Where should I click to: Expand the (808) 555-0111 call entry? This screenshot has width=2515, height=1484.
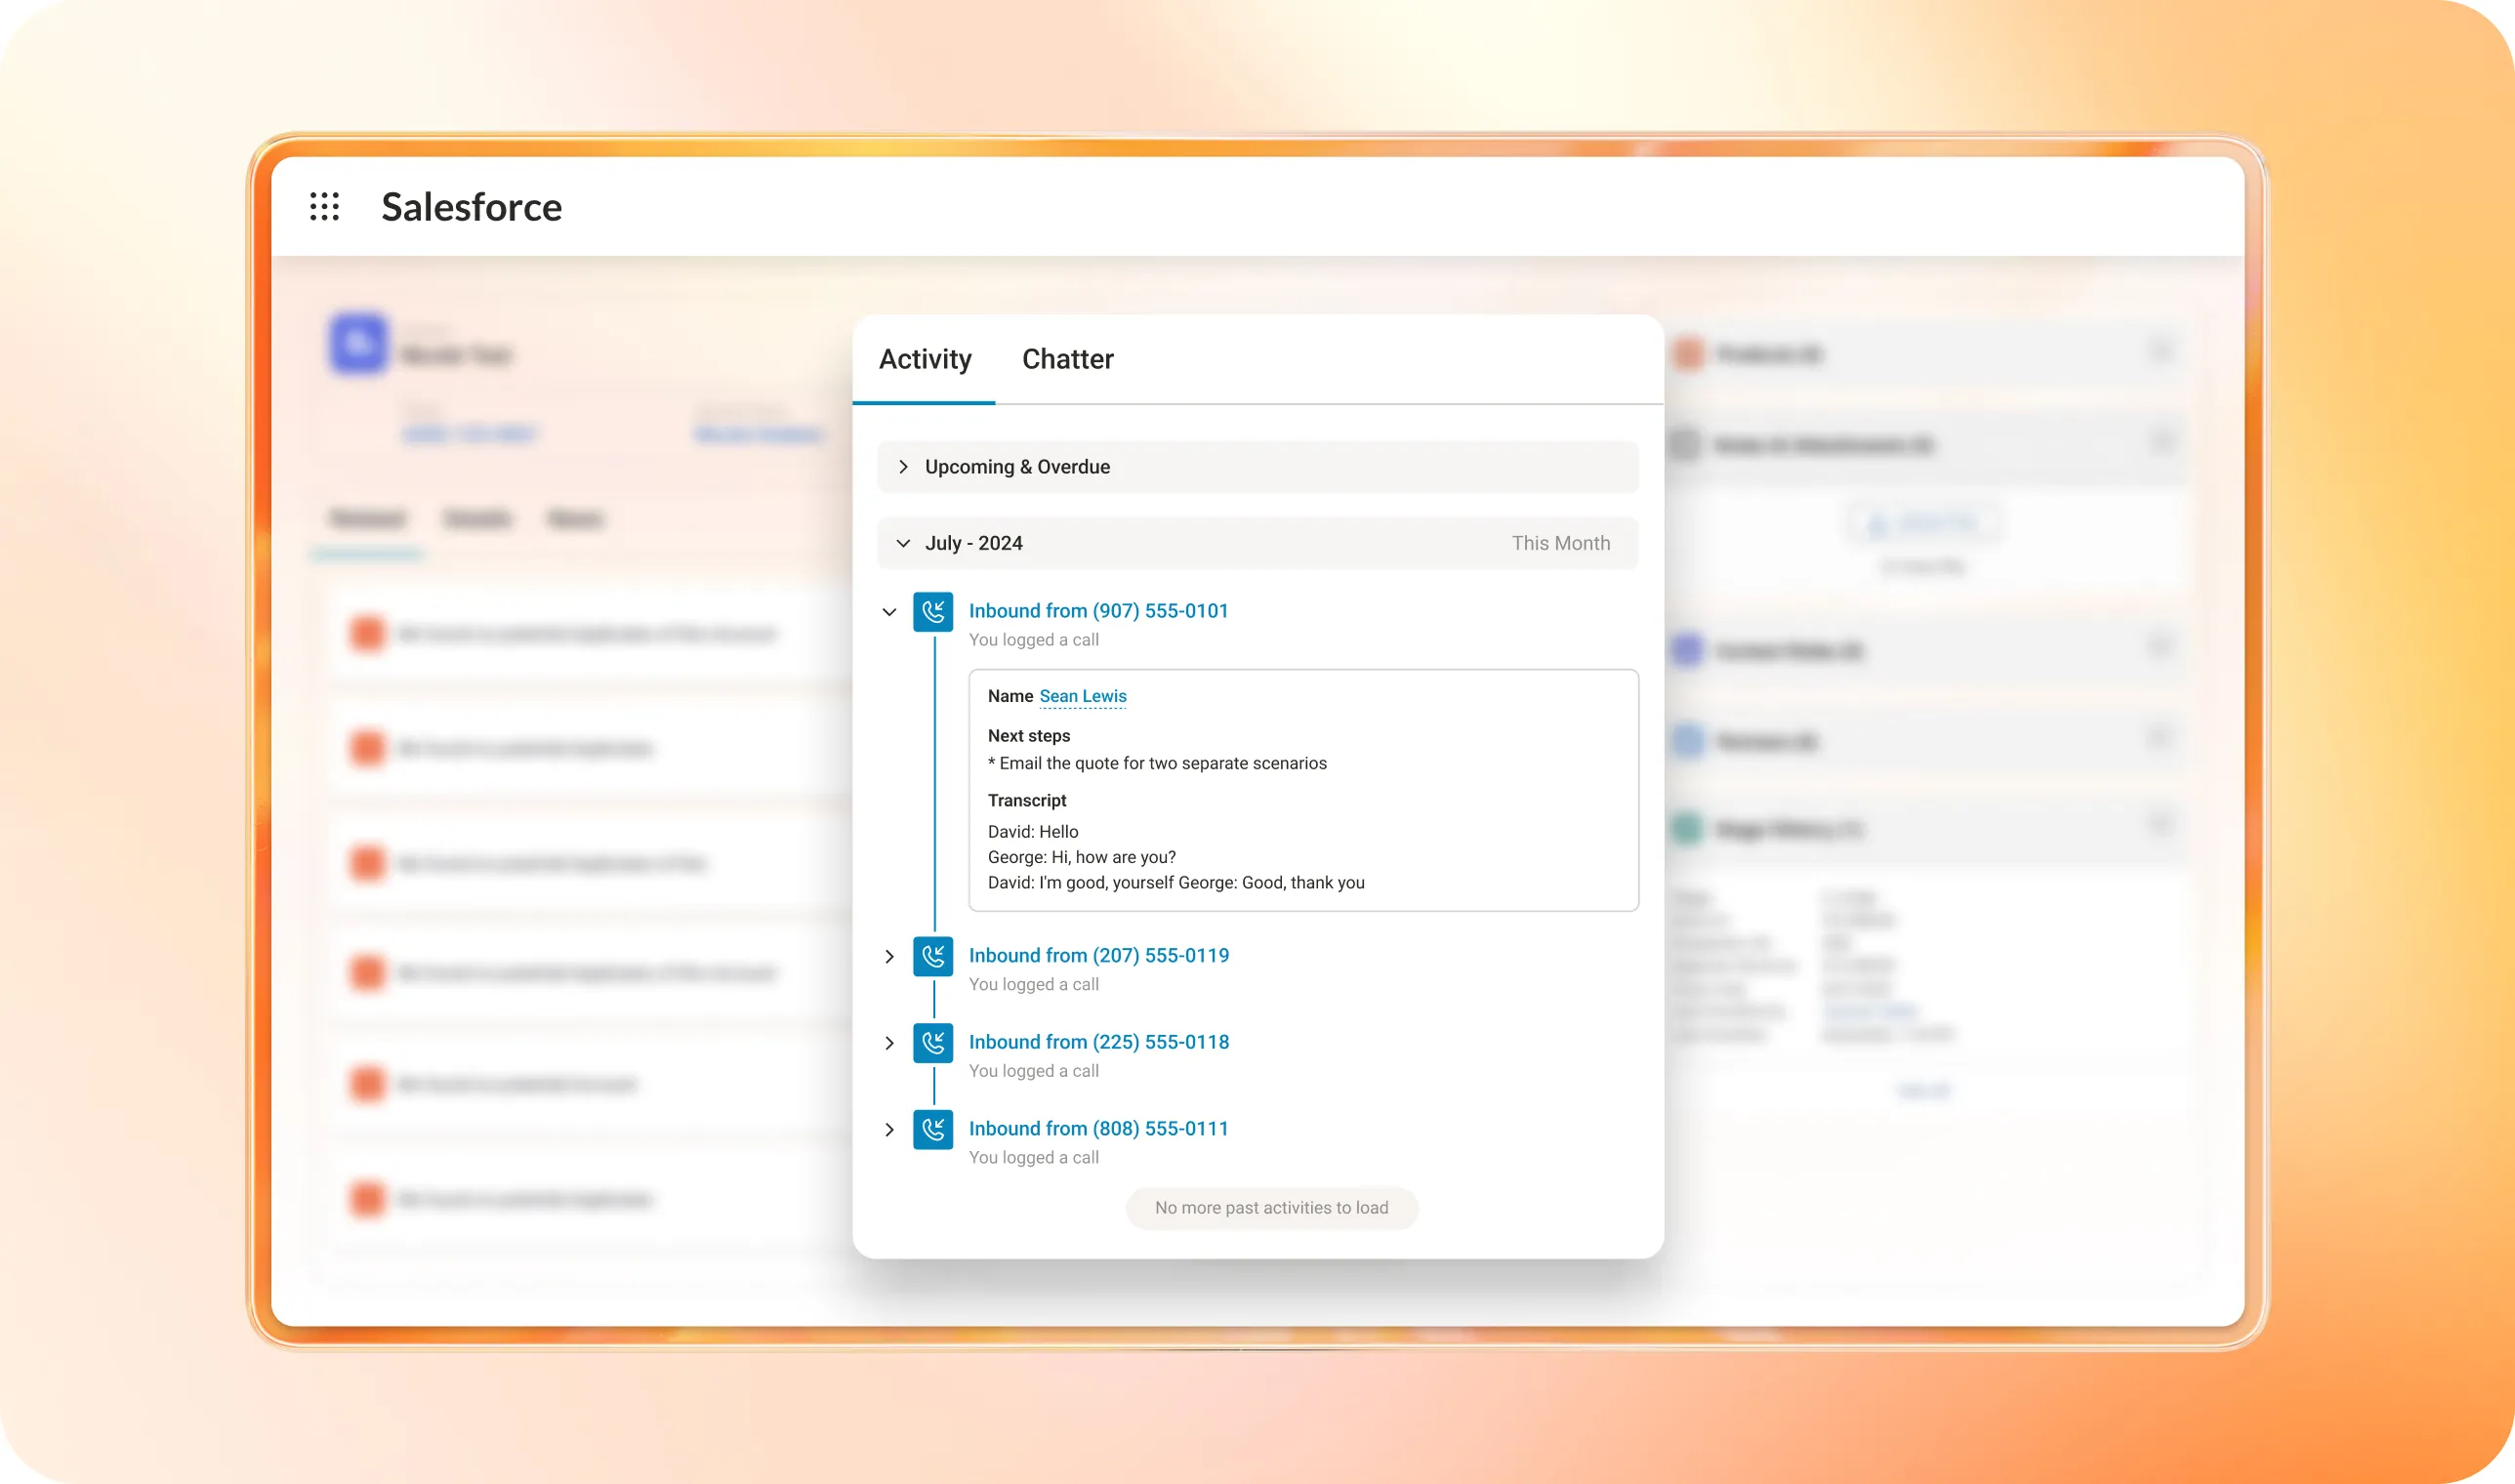tap(889, 1130)
